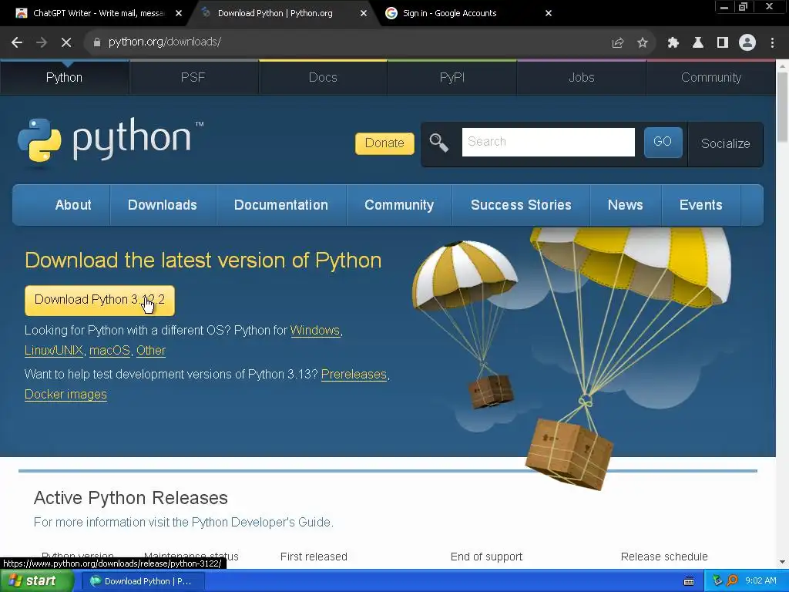Select the Python top navigation tab
The width and height of the screenshot is (789, 592).
[65, 78]
